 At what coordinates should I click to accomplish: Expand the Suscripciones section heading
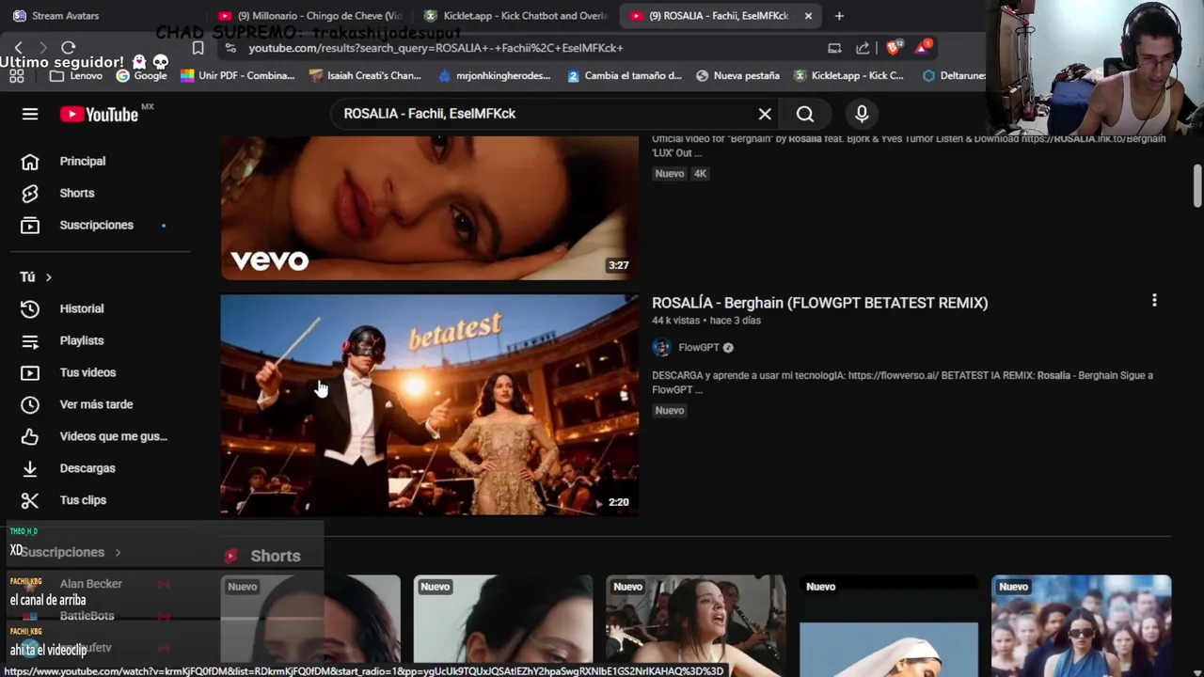click(71, 552)
